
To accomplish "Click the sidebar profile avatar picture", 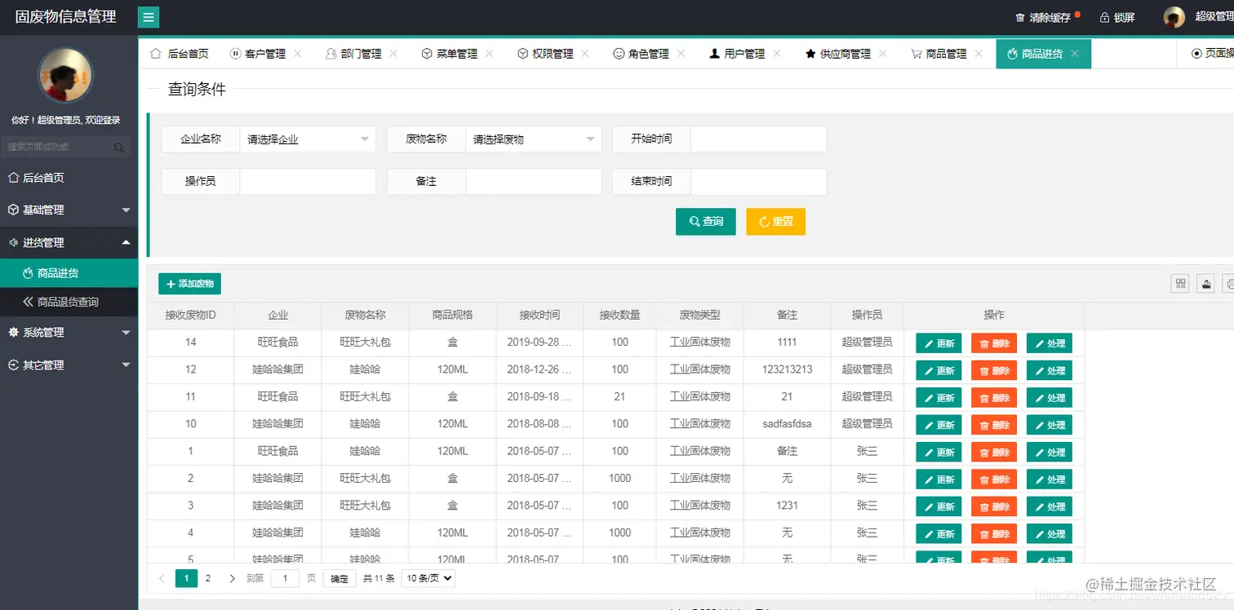I will click(x=65, y=75).
